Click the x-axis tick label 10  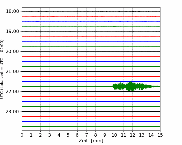(114, 135)
